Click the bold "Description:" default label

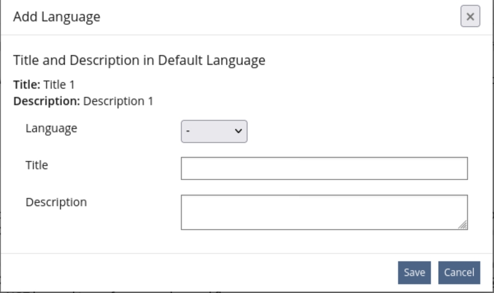pyautogui.click(x=47, y=101)
